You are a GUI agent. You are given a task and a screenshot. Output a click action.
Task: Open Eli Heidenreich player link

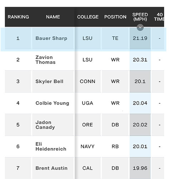coord(51,146)
